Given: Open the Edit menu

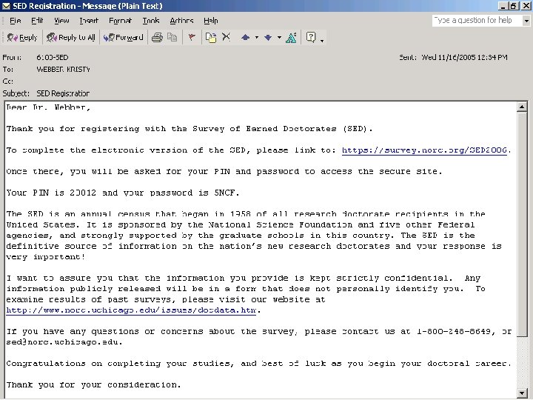Looking at the screenshot, I should (37, 21).
